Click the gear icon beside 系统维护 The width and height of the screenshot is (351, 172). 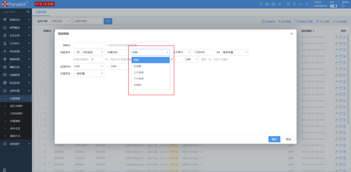5,144
